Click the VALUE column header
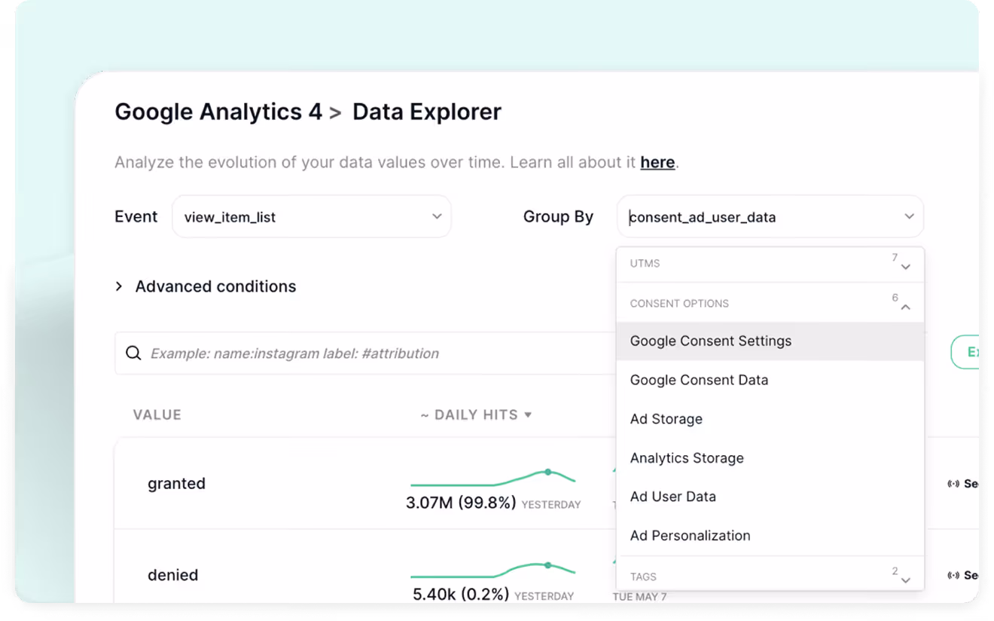Screen dimensions: 994x621 pos(157,415)
